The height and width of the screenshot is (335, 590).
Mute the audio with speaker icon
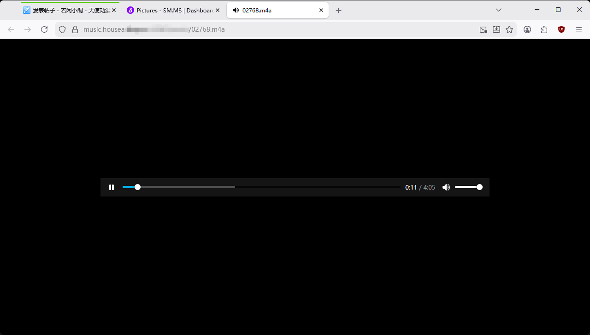tap(446, 187)
